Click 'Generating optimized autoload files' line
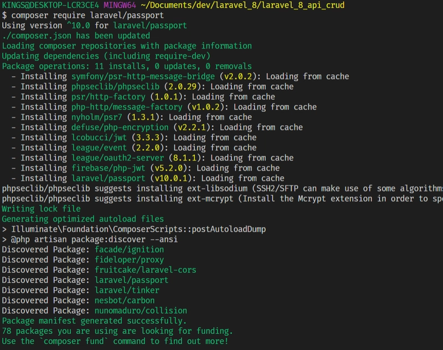This screenshot has height=350, width=443. click(83, 219)
